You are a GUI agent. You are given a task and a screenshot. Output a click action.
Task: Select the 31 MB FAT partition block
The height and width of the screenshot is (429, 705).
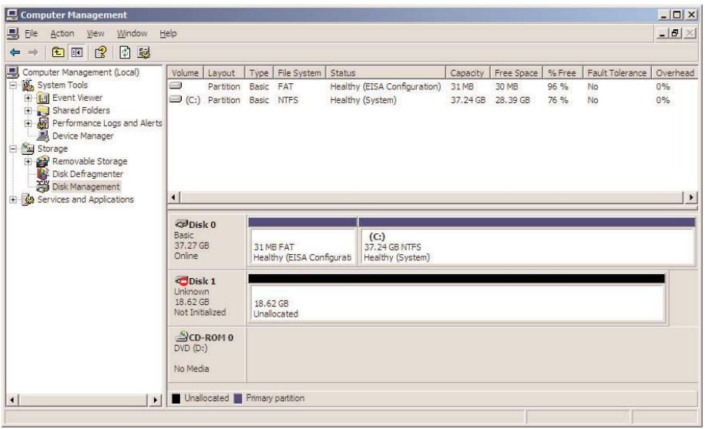pyautogui.click(x=302, y=242)
